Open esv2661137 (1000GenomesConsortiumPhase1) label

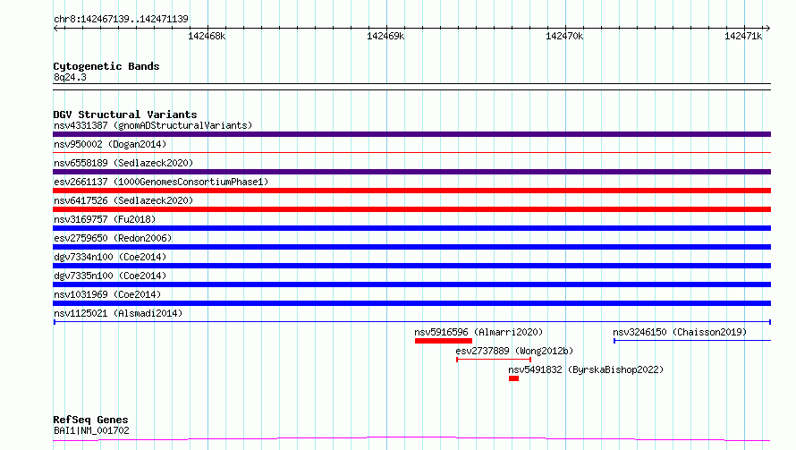pos(161,182)
